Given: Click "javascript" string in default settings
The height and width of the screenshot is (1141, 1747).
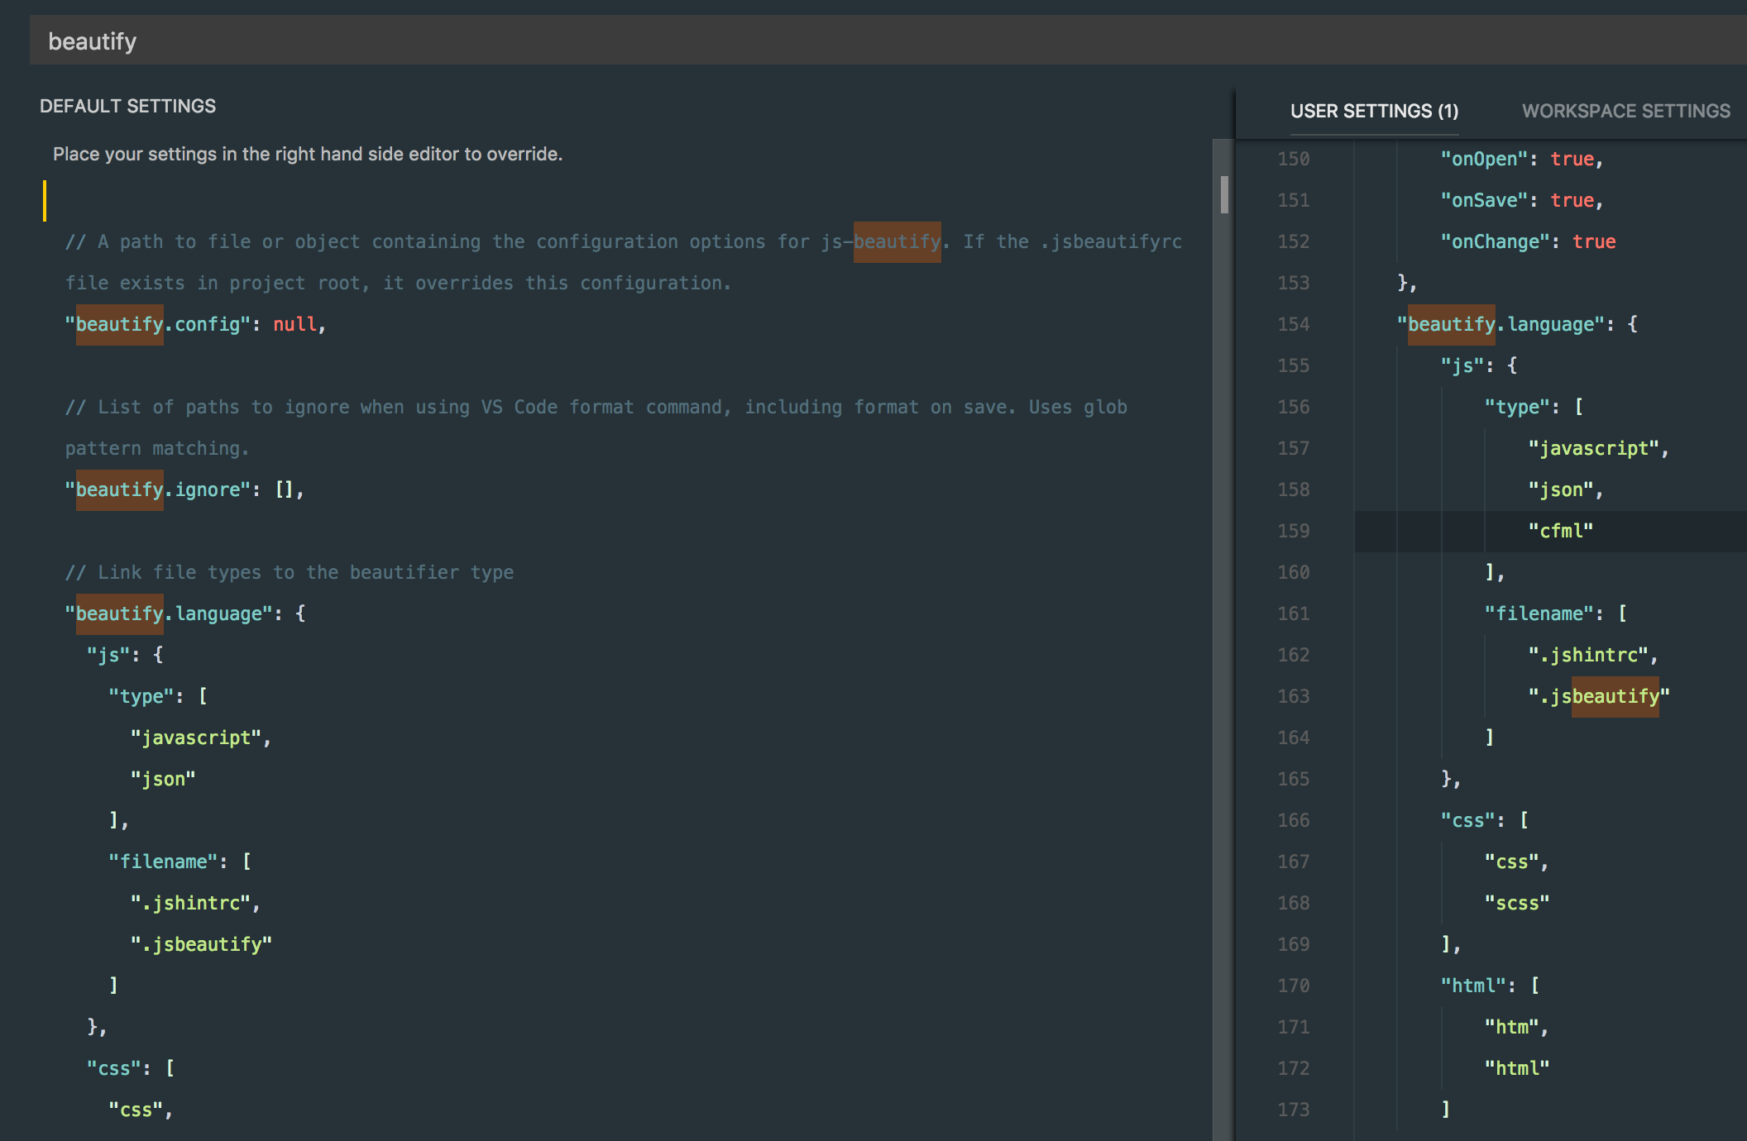Looking at the screenshot, I should point(195,738).
